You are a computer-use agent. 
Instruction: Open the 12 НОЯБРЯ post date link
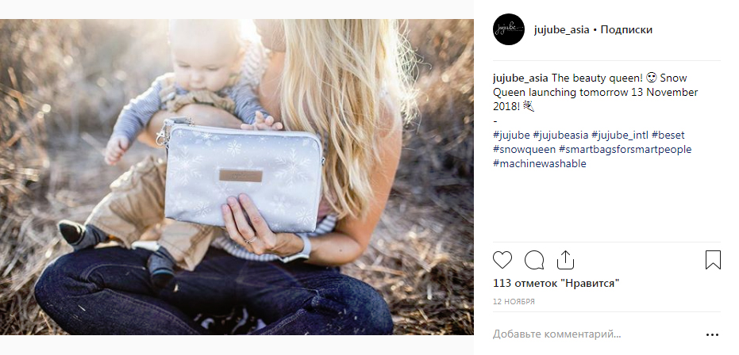[514, 302]
